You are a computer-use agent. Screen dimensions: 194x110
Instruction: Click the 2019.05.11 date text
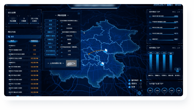pos(160,5)
